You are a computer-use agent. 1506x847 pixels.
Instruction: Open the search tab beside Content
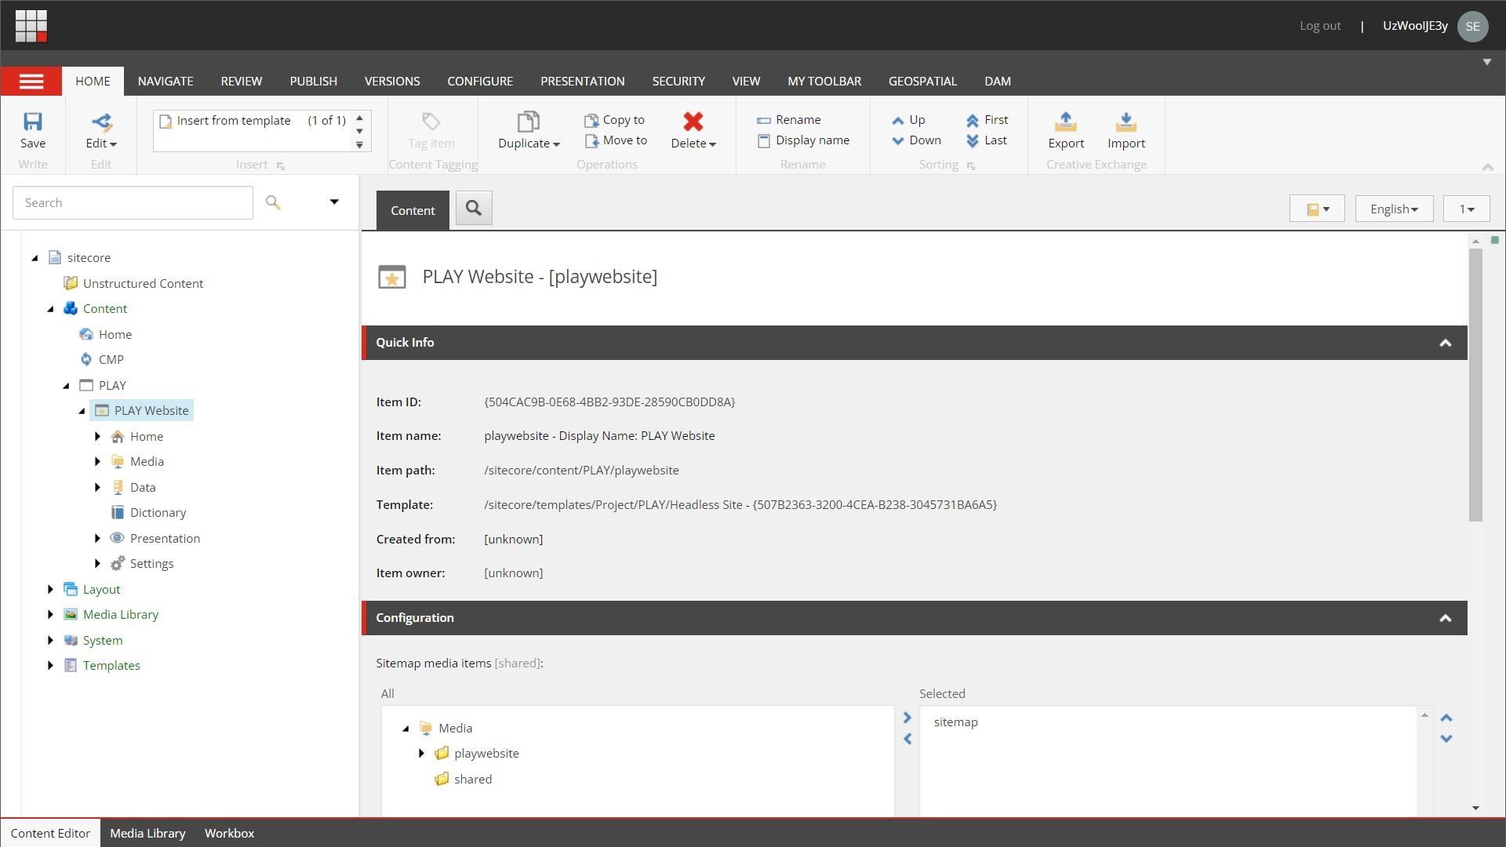(474, 208)
